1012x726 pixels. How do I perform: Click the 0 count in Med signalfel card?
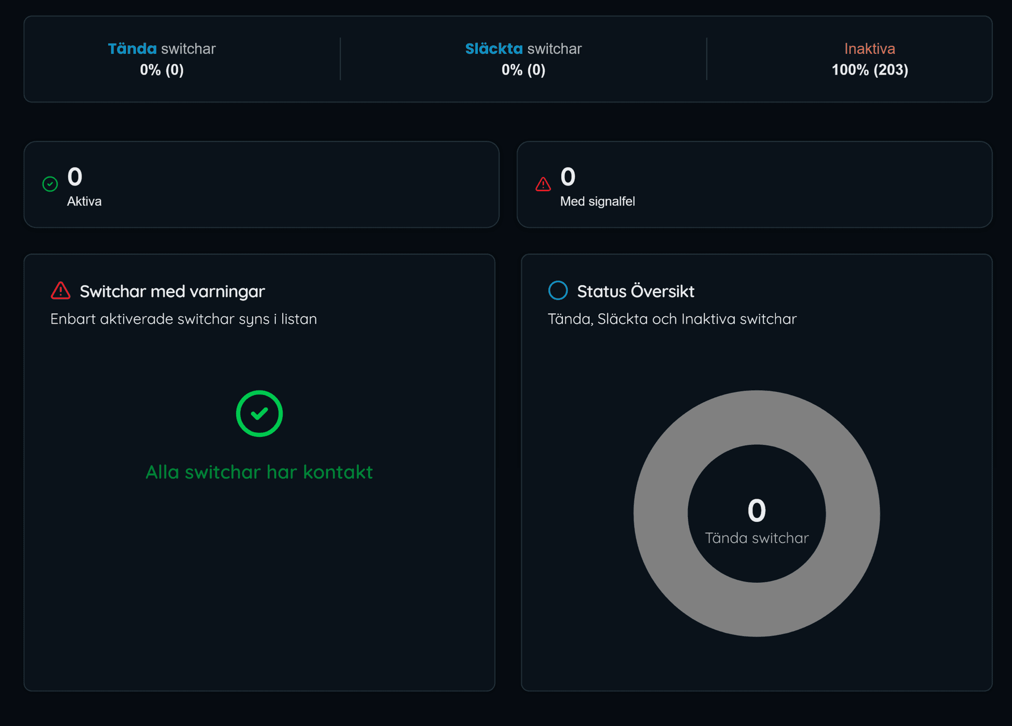coord(568,177)
